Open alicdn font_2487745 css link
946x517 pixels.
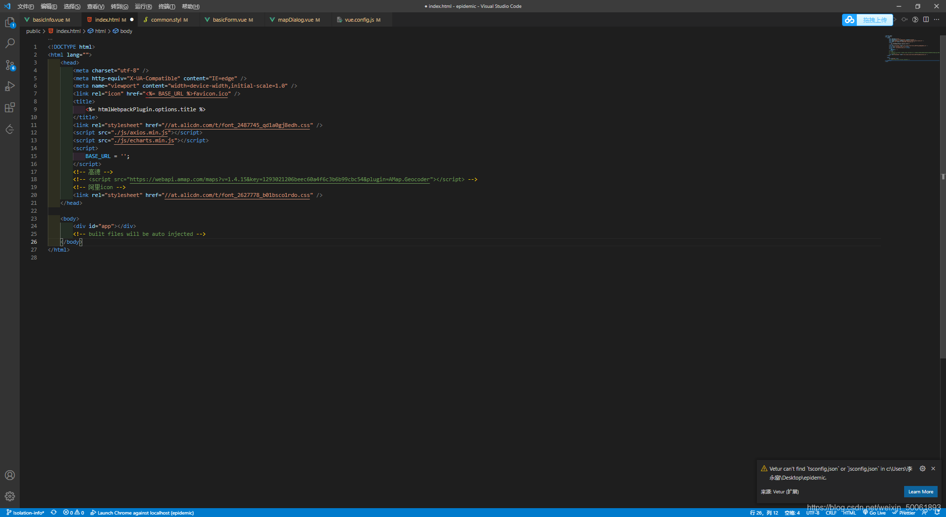(237, 125)
